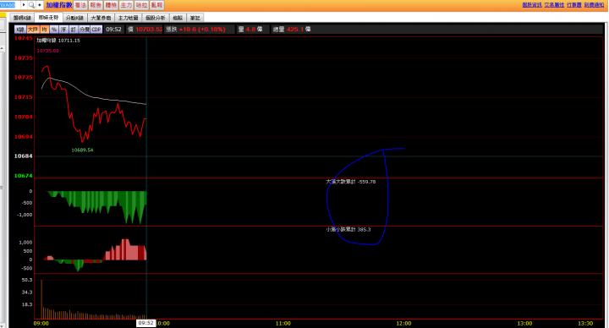The height and width of the screenshot is (328, 609).
Task: Open the 體檢 button in the top bar
Action: (111, 5)
